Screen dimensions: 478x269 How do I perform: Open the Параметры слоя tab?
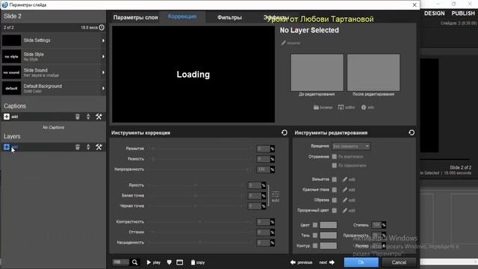pyautogui.click(x=136, y=17)
